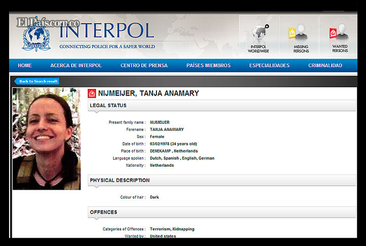This screenshot has width=366, height=246.
Task: Select the CENTRO DE PRENSA menu
Action: coord(144,65)
